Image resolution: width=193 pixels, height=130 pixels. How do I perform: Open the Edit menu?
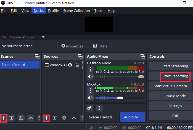[x=14, y=11]
